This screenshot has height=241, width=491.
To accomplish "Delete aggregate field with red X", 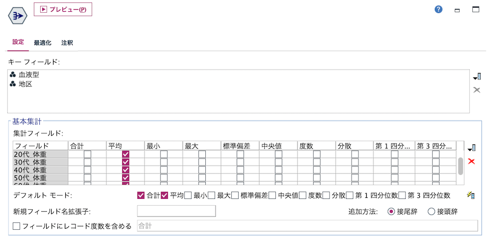I will 471,161.
